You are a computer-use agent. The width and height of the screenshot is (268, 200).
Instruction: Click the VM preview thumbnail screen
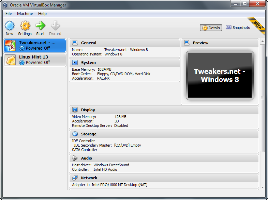point(220,76)
